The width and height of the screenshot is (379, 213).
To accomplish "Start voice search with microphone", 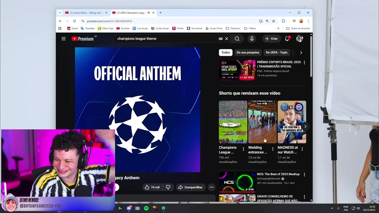I will click(252, 39).
